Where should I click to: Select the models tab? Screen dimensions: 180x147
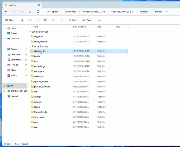[x=22, y=5]
